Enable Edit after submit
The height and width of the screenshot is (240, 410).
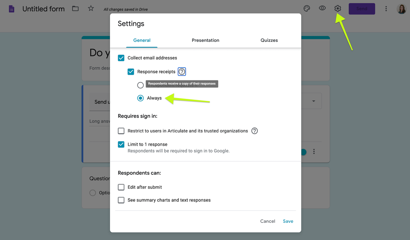click(x=121, y=187)
